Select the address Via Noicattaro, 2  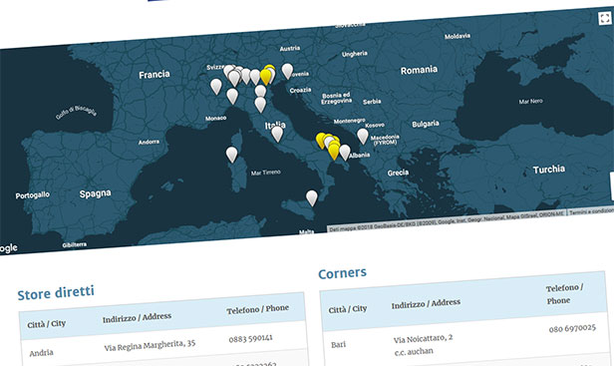(423, 338)
